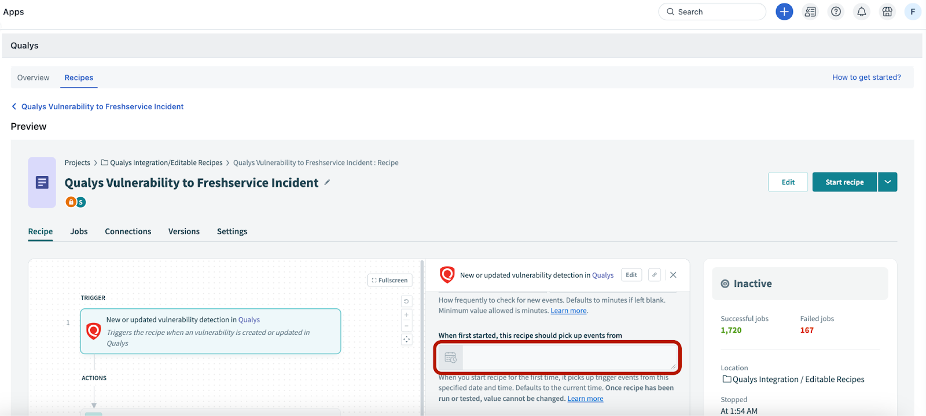This screenshot has width=926, height=416.
Task: Click the TRIGGER label on the canvas
Action: tap(93, 298)
